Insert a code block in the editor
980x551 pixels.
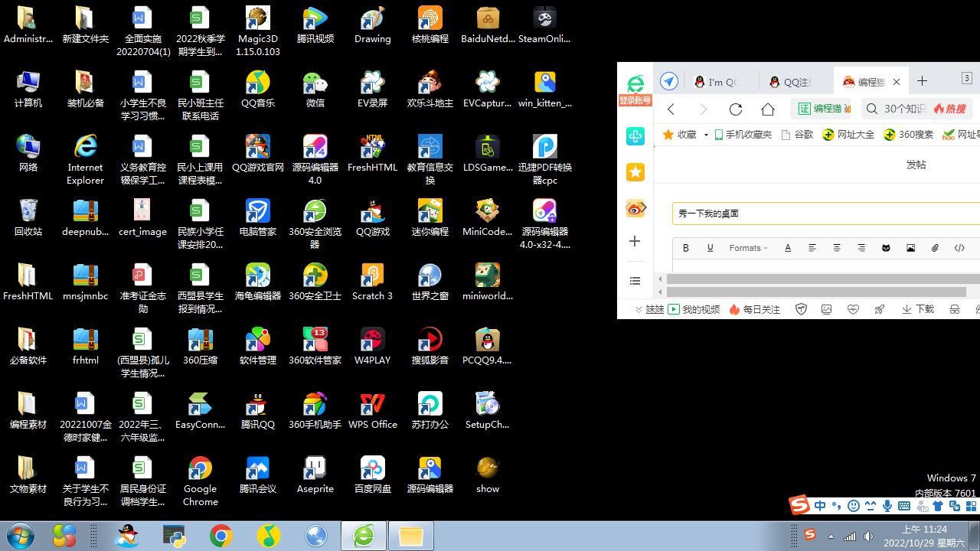click(x=959, y=248)
